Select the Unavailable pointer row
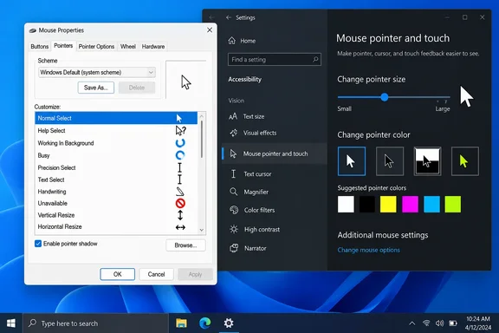This screenshot has height=333, width=499. (x=116, y=203)
